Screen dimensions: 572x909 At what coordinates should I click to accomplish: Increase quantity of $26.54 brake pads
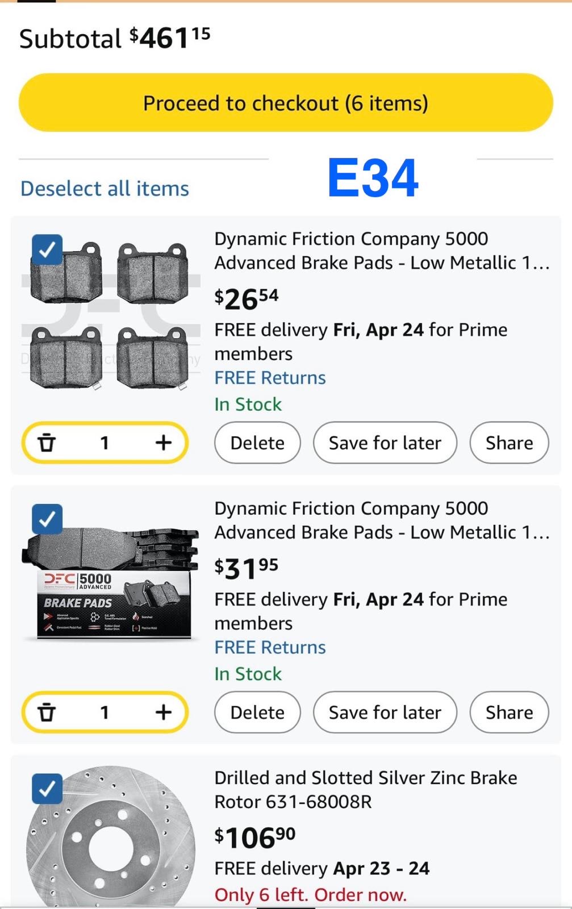tap(163, 443)
